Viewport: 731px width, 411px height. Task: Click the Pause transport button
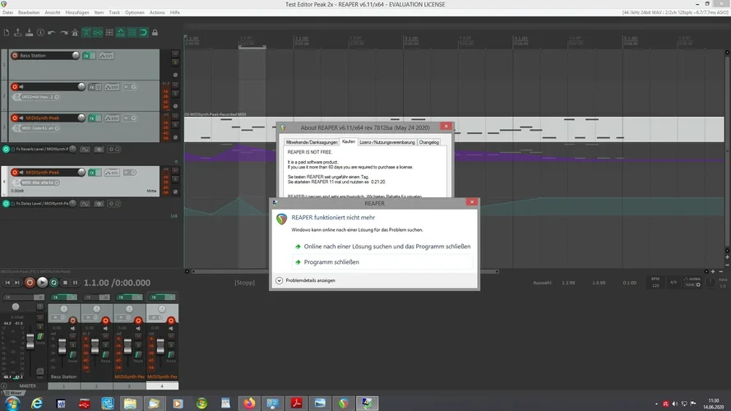coord(75,283)
